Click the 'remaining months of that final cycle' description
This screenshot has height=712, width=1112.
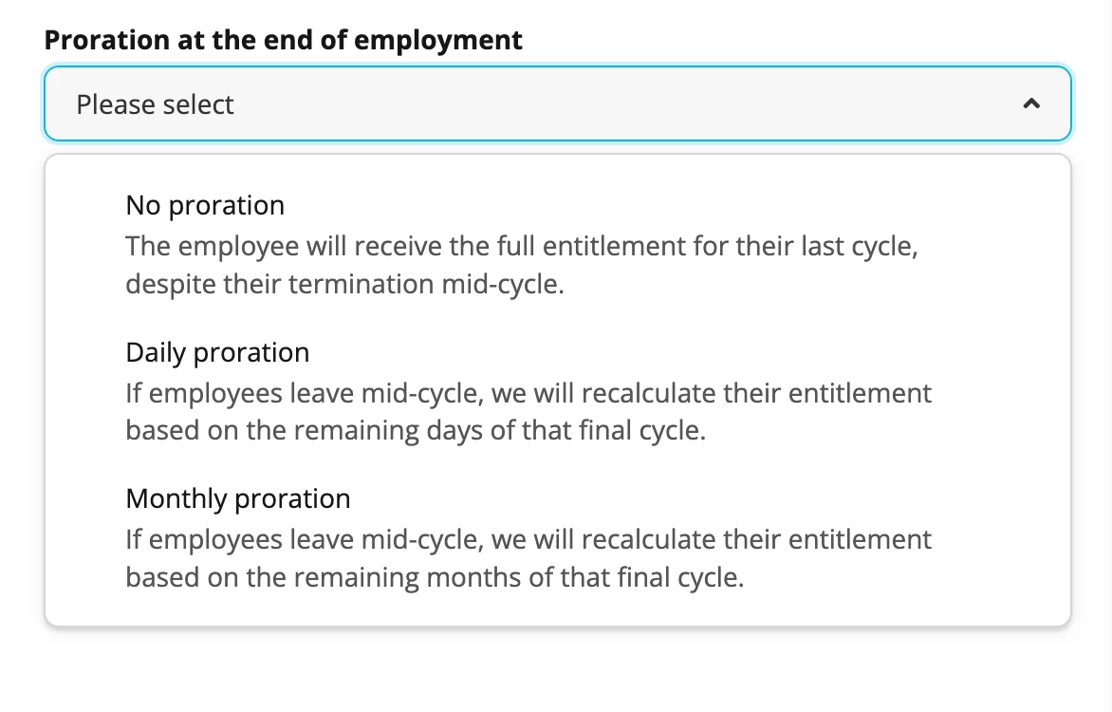coord(528,558)
